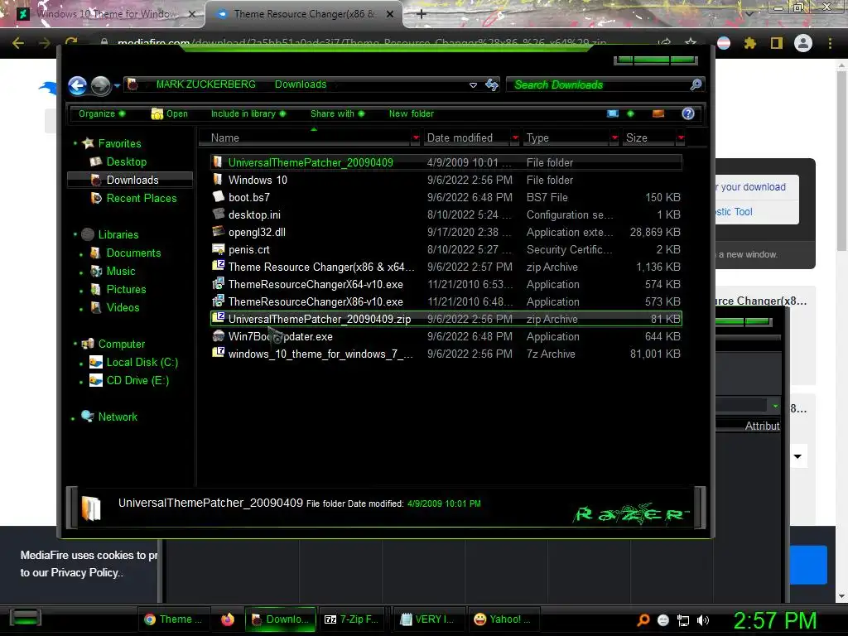Click the magnifier icon in Search Downloads
The height and width of the screenshot is (636, 848).
[696, 84]
